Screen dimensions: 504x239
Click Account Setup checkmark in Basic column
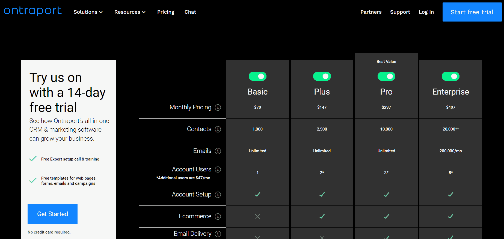point(257,194)
